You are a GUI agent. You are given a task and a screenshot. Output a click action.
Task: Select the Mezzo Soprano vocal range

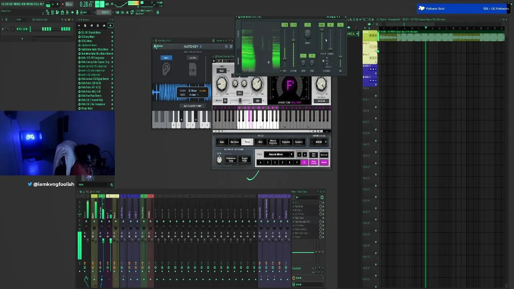pyautogui.click(x=273, y=142)
